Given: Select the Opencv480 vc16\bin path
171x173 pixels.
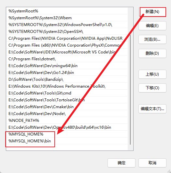Looking at the screenshot, I should point(67,127).
